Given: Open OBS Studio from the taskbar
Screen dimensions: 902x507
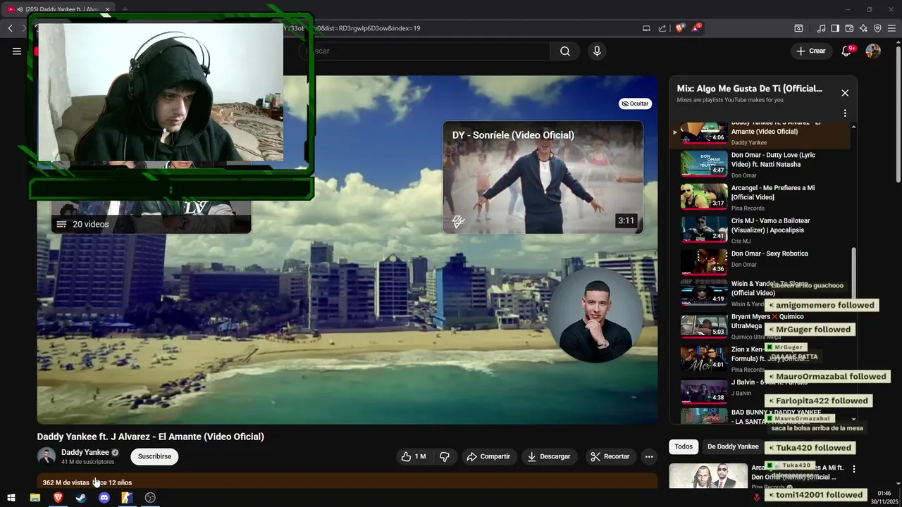Looking at the screenshot, I should coord(150,498).
